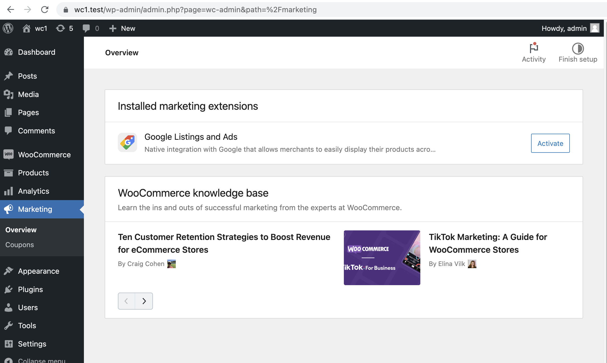The image size is (607, 363).
Task: Open Finish setup via its half-circle icon
Action: (x=578, y=48)
